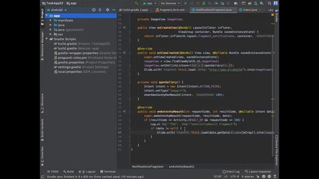Open the Event Log
The image size is (319, 179).
point(231,172)
